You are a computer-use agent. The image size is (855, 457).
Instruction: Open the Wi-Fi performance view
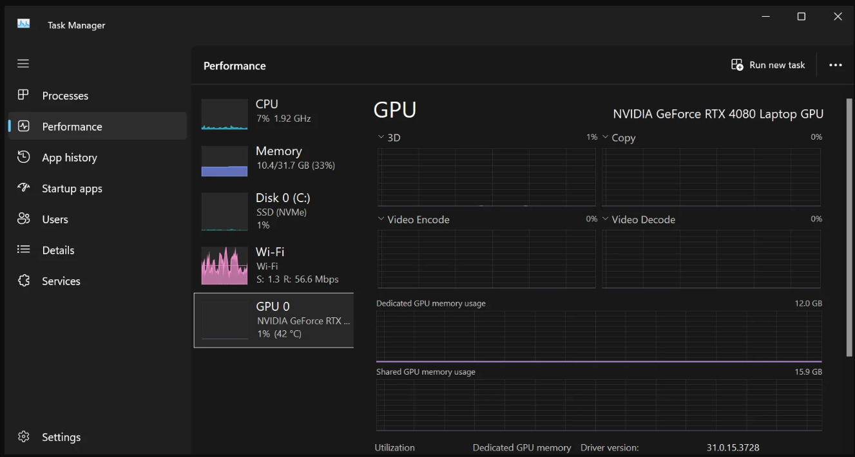coord(273,265)
